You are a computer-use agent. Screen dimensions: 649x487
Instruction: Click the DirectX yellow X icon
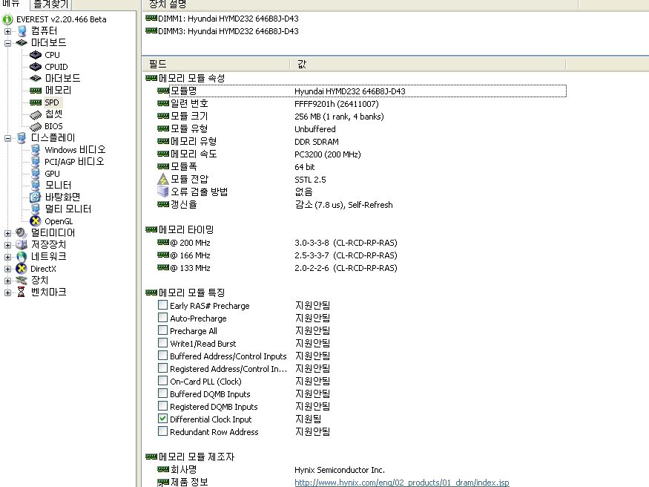point(21,268)
